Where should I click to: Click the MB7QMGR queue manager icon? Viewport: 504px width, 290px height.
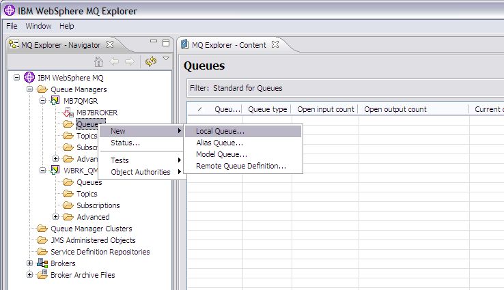point(55,100)
